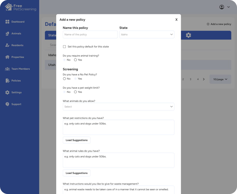Screen dimensions: 237x194
Task: Select No for No Pet Policy
Action: [x=64, y=79]
